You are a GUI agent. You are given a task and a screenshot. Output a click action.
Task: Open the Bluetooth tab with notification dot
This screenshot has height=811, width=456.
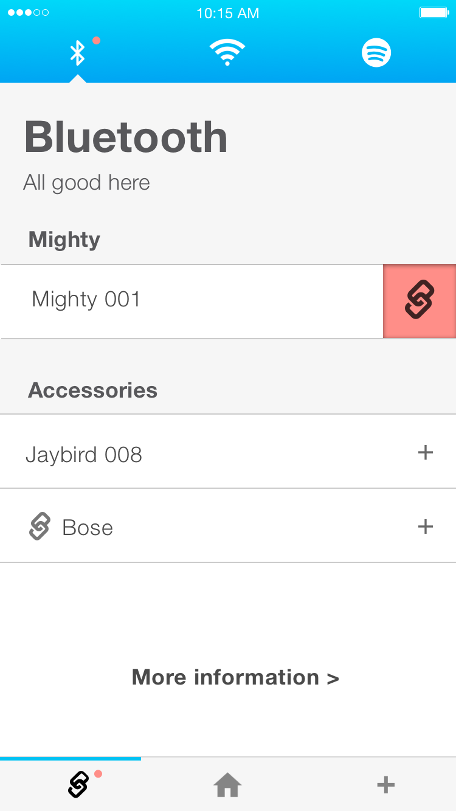click(x=78, y=53)
